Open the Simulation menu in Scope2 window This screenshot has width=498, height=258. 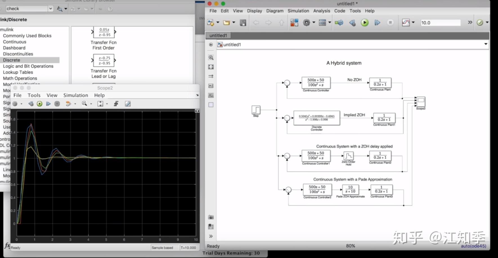pyautogui.click(x=75, y=95)
